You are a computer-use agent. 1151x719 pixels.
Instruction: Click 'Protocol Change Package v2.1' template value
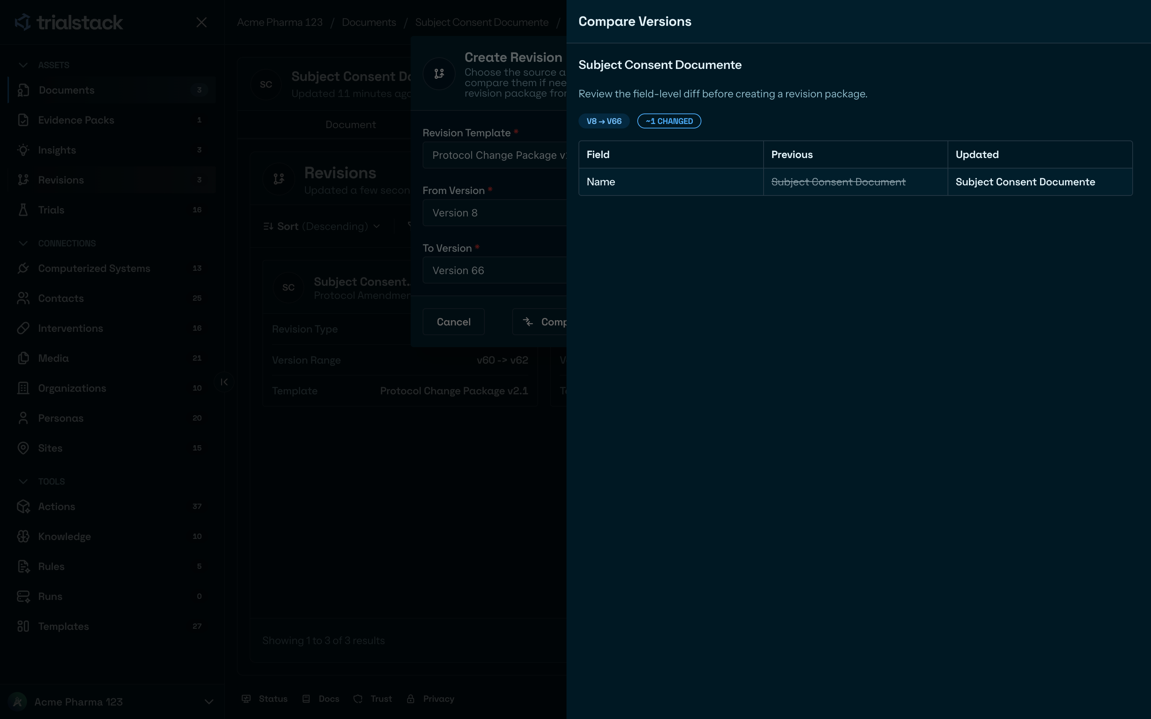[x=454, y=391]
